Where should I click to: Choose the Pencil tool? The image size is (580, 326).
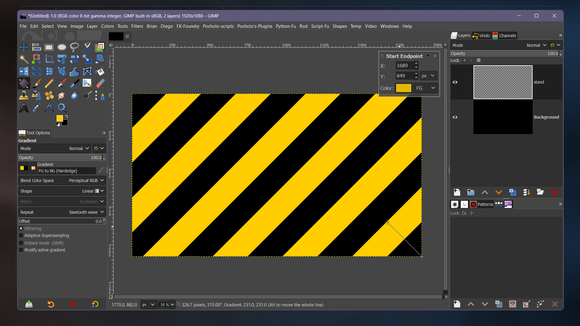click(x=49, y=83)
